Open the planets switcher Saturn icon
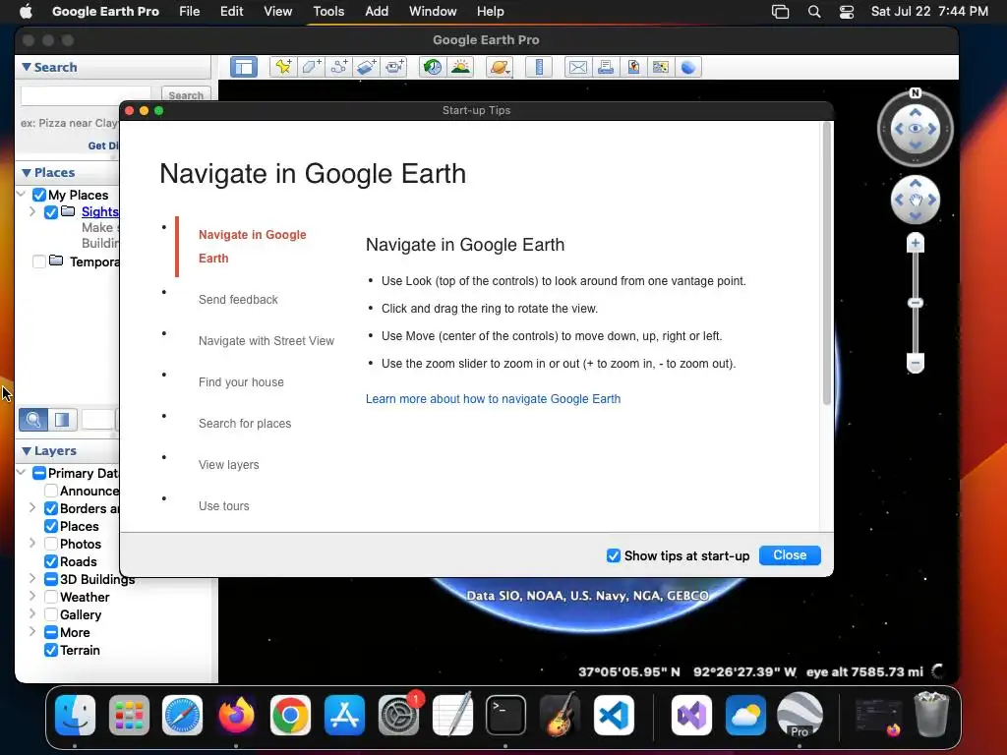Screen dimensions: 1007x755 click(500, 67)
